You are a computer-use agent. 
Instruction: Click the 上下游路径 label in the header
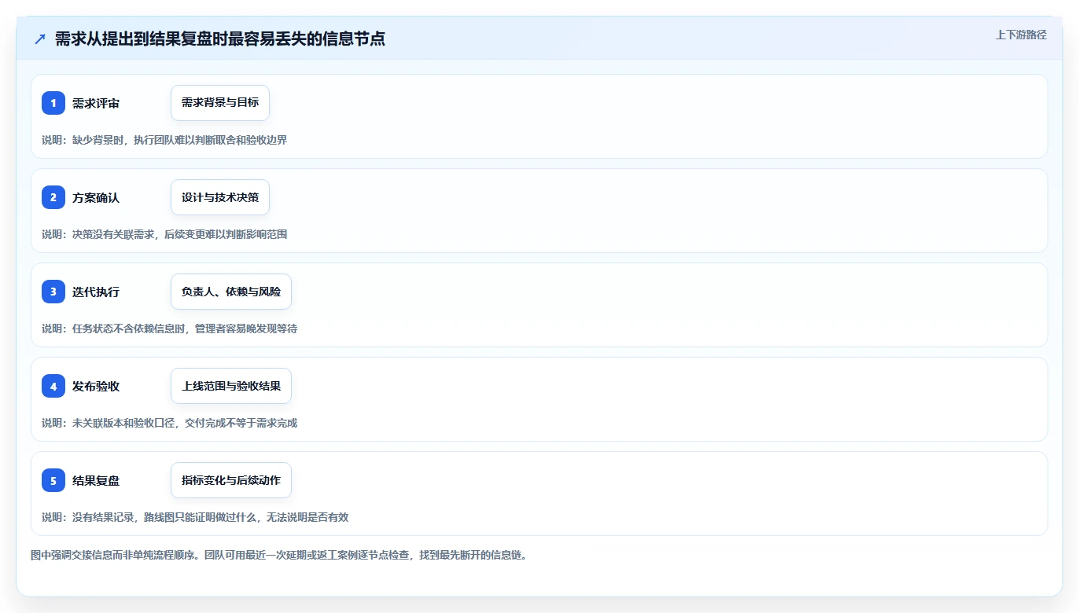click(1021, 35)
